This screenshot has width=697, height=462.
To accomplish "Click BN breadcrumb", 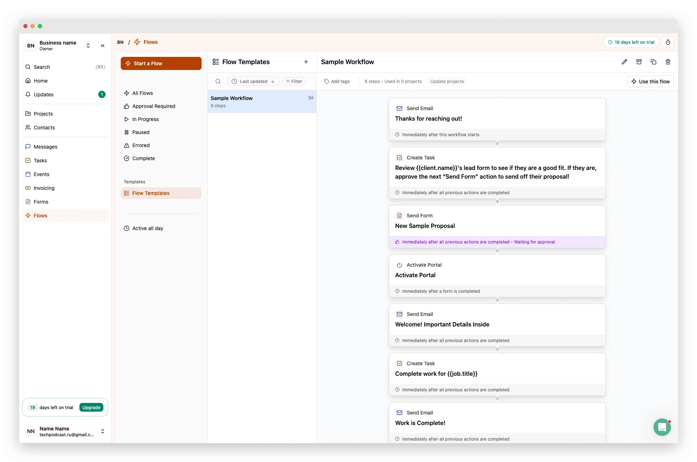I will click(120, 42).
